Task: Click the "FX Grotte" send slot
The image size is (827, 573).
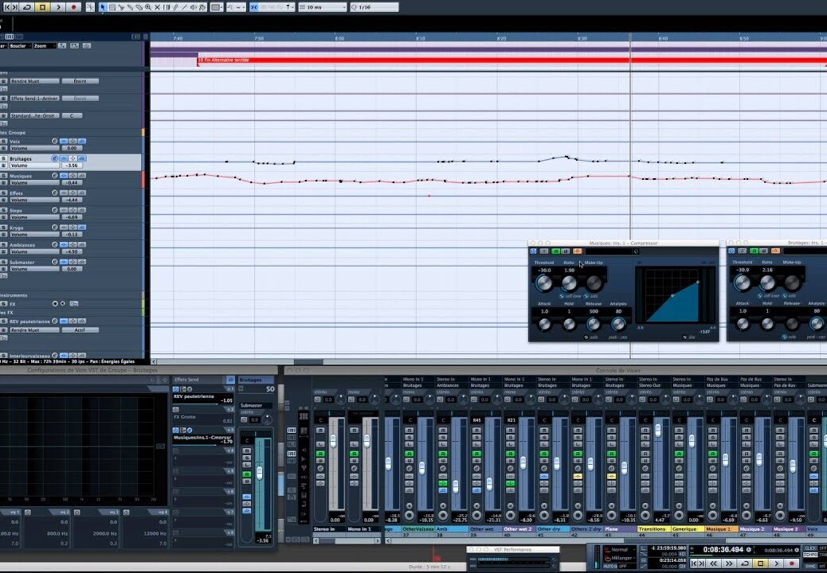Action: [x=203, y=419]
